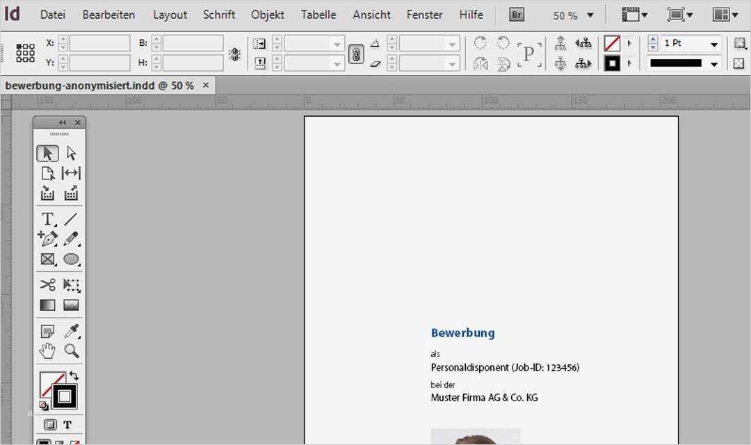
Task: Open the Schrift menu
Action: pos(219,15)
